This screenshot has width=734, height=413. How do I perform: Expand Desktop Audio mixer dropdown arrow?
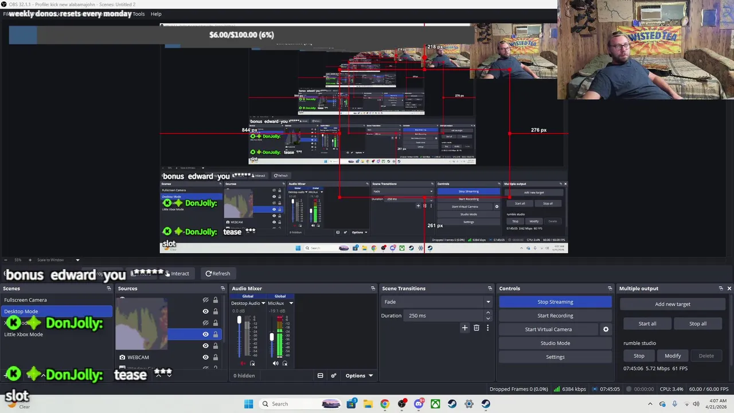click(263, 303)
